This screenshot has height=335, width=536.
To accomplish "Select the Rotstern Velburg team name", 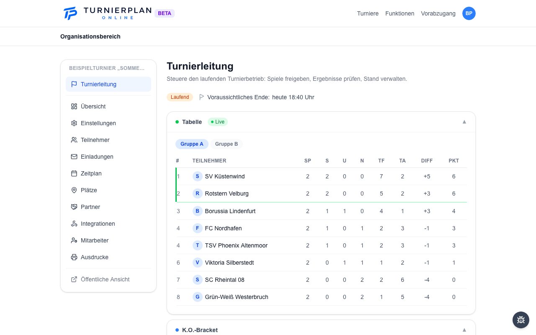I will (x=227, y=193).
